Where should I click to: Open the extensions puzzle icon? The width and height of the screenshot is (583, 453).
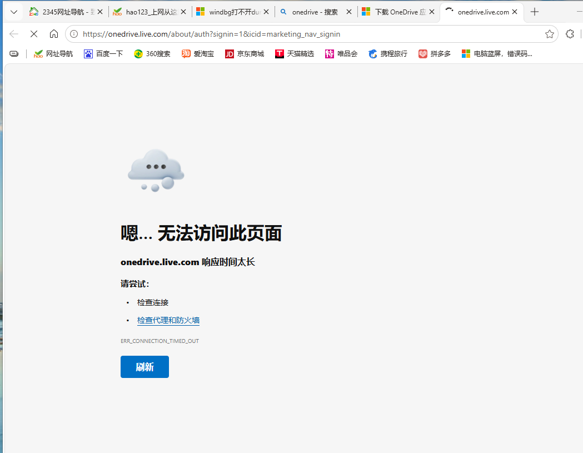click(x=570, y=34)
